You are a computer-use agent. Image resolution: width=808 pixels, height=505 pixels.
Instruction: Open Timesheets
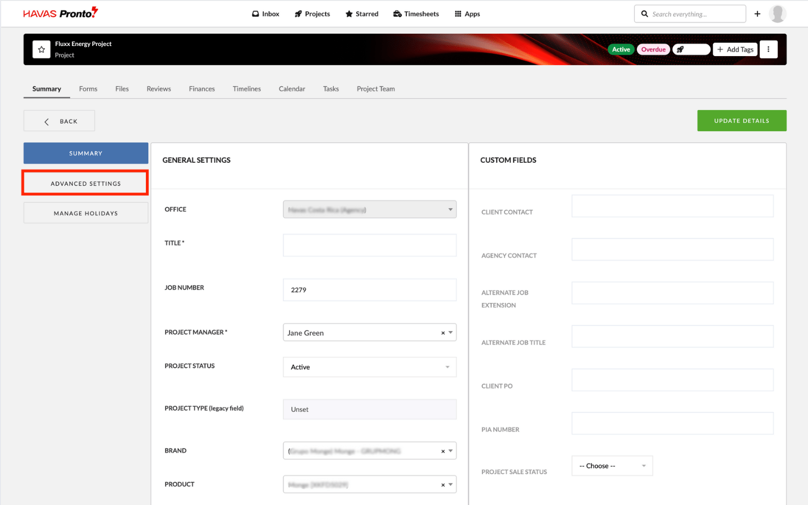[x=416, y=14]
